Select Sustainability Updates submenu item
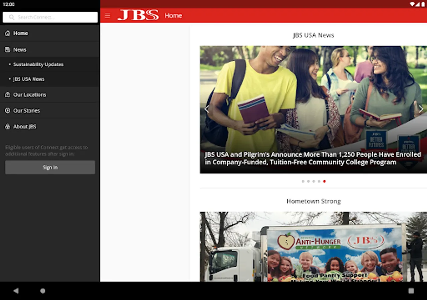427x300 pixels. (x=50, y=64)
